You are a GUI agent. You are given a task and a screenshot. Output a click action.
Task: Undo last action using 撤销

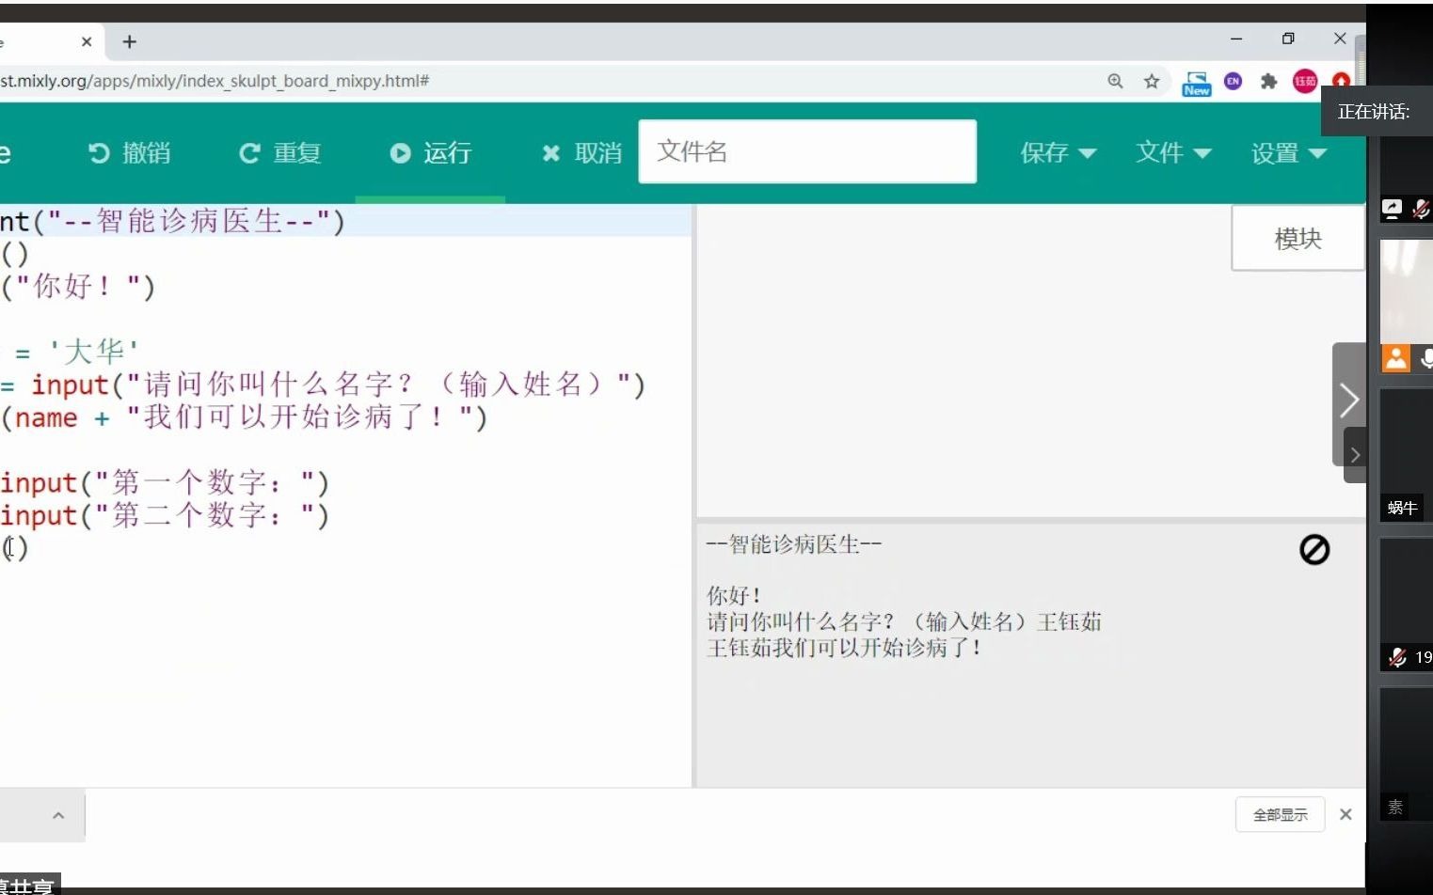tap(129, 152)
